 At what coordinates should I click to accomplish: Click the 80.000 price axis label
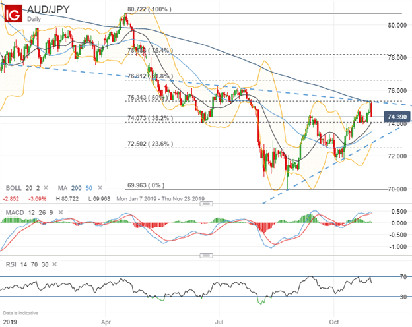tap(397, 26)
